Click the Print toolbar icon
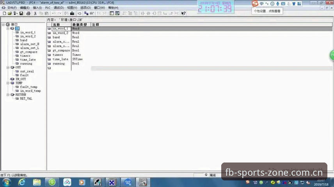334x187 pixels. pos(28,13)
